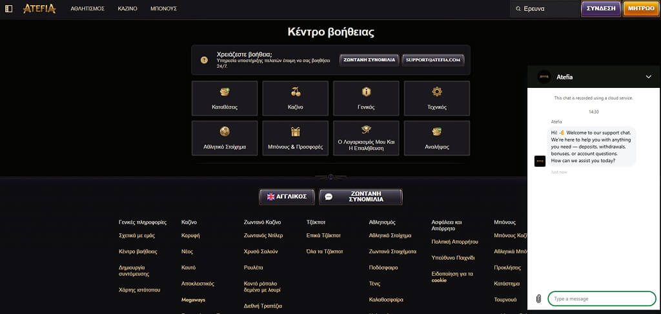Click the Τουρνουά footer link
This screenshot has width=661, height=314.
(505, 300)
